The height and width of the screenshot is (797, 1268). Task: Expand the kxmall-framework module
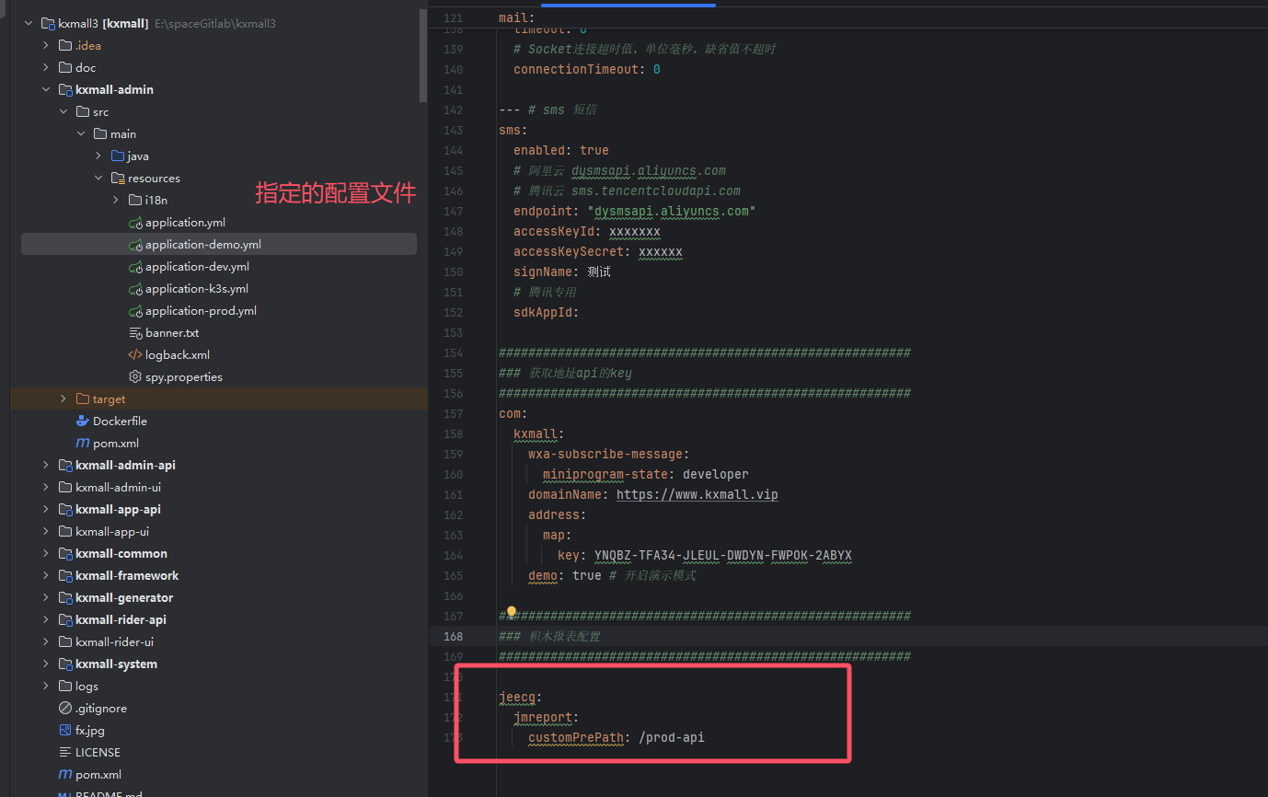tap(46, 576)
